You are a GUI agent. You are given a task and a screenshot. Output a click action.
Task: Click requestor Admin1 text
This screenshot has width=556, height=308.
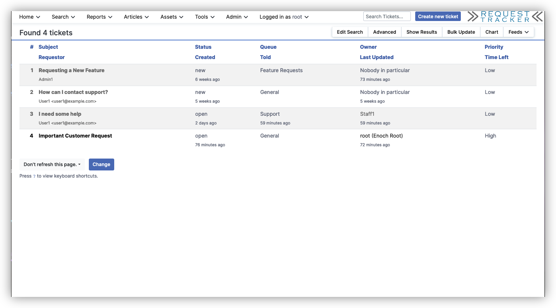(46, 79)
